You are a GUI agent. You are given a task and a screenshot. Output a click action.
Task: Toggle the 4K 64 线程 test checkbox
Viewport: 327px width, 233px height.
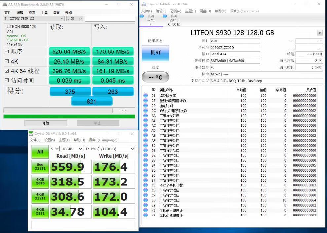pyautogui.click(x=7, y=71)
